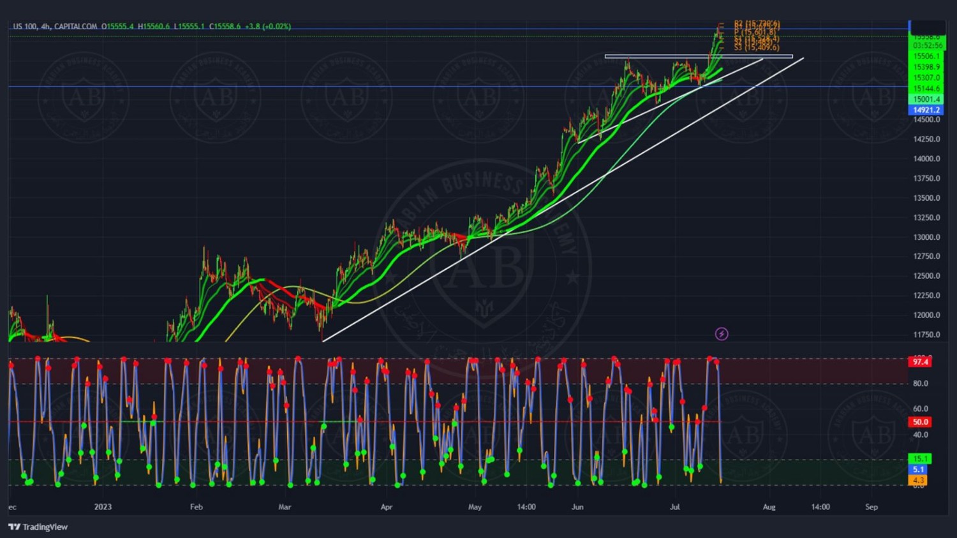
Task: Click the Aug label on time axis
Action: pyautogui.click(x=769, y=507)
